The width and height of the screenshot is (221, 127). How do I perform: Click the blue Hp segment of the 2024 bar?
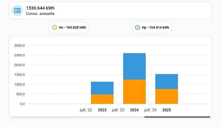point(134,67)
